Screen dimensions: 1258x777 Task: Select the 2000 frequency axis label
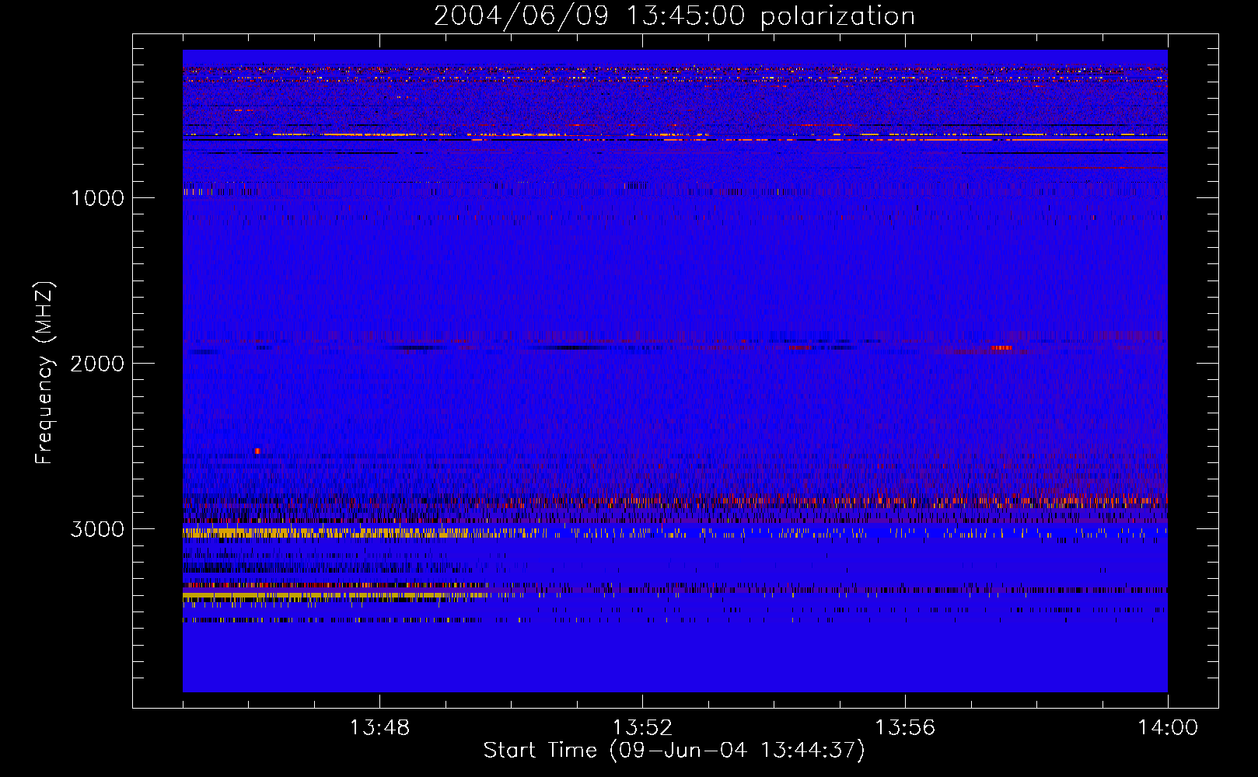point(97,364)
